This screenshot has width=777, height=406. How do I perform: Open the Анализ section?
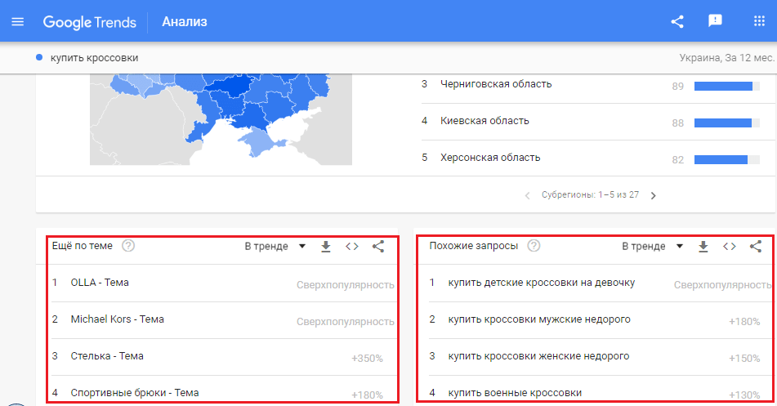click(185, 22)
